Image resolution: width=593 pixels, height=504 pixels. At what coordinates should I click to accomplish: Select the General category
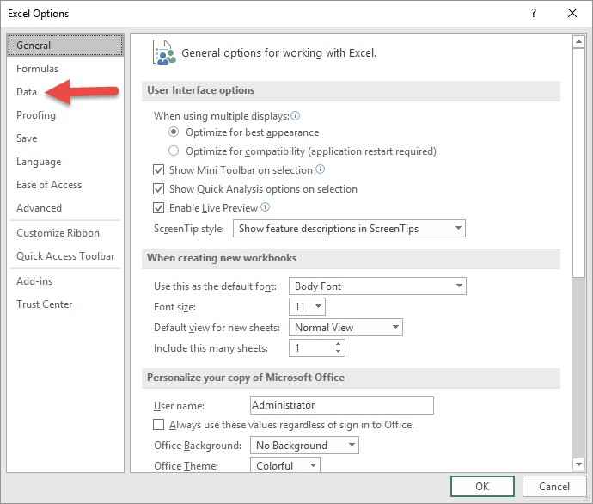coord(65,46)
